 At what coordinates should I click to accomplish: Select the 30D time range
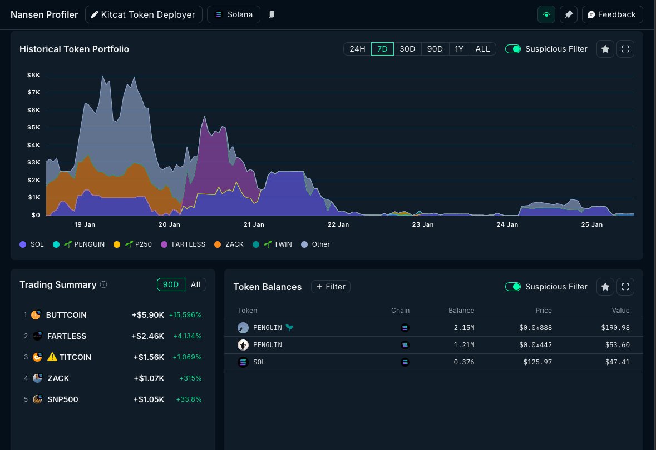407,49
